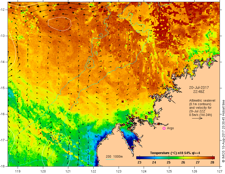
Task: Click the longitude 124 axis label
Action: [144, 171]
